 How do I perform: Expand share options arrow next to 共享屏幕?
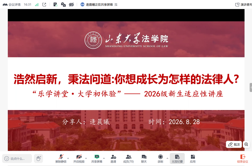click(104, 158)
